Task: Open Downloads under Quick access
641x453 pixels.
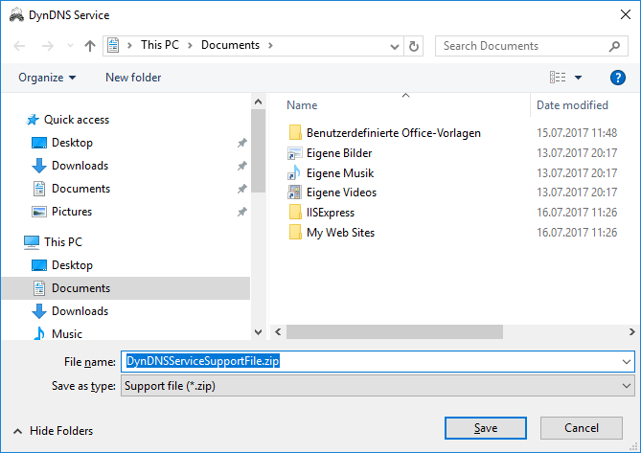Action: (80, 166)
